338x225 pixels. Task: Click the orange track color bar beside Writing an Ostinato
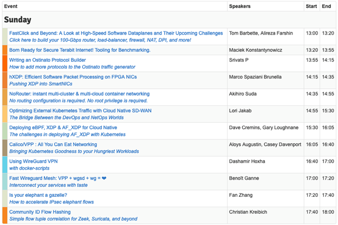[x=5, y=63]
